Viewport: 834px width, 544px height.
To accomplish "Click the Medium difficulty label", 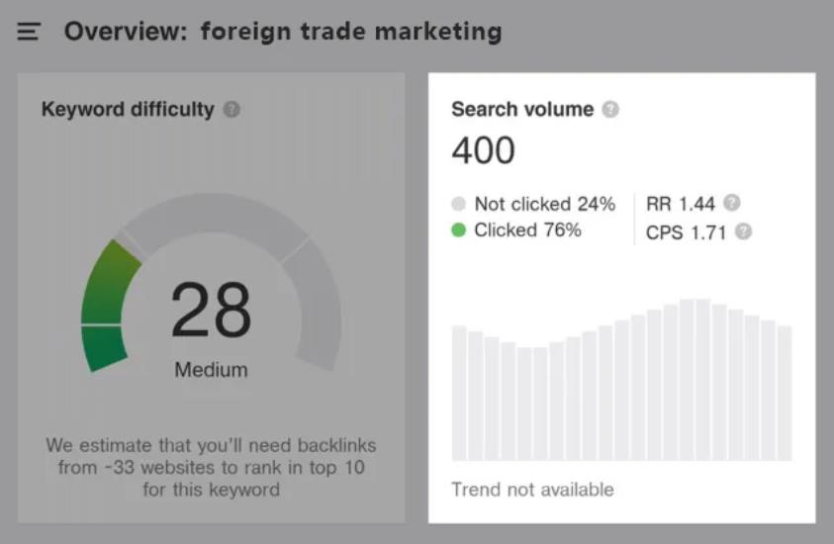I will pyautogui.click(x=211, y=371).
